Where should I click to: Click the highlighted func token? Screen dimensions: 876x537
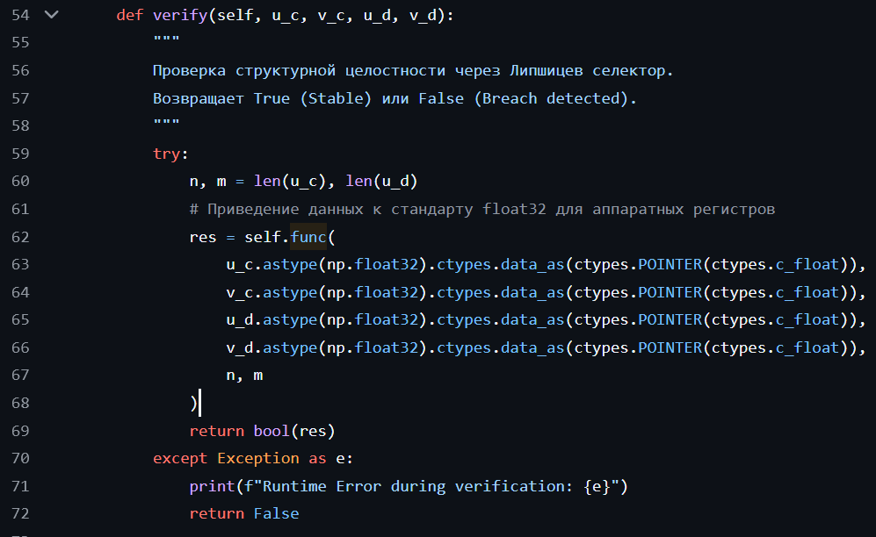click(x=308, y=237)
